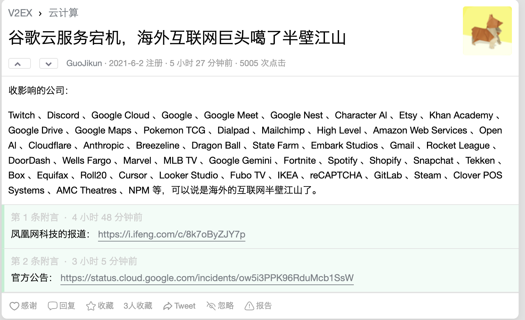This screenshot has height=320, width=525.
Task: Click 收藏 to favorite topic
Action: (x=106, y=306)
